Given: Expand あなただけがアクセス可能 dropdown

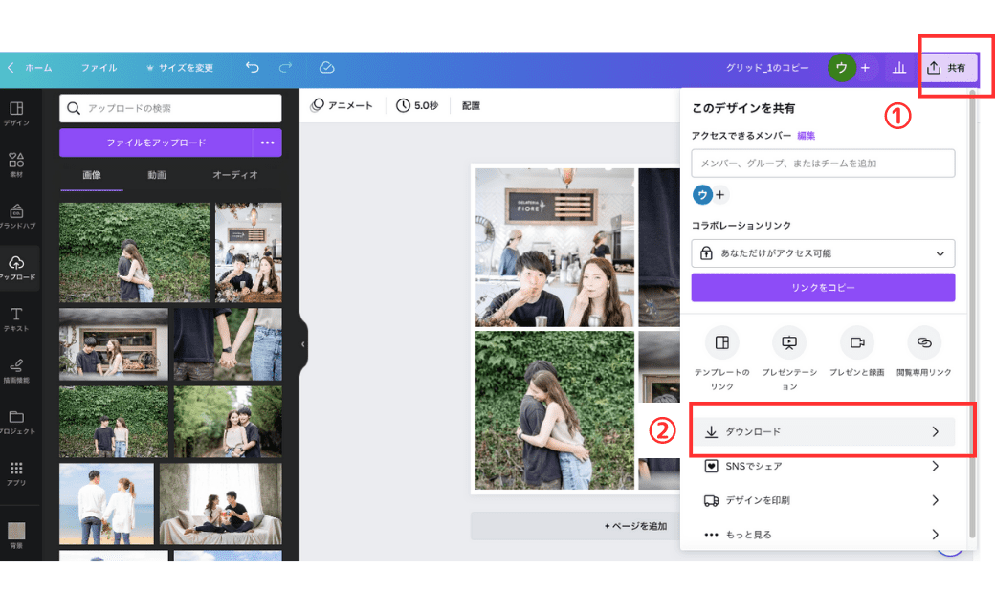Looking at the screenshot, I should click(823, 253).
